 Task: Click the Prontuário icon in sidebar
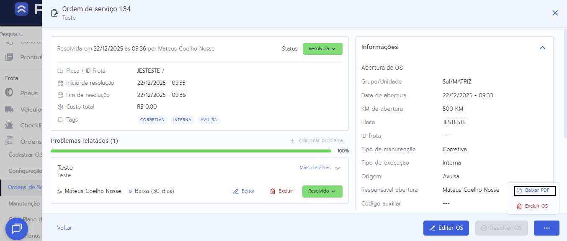pyautogui.click(x=9, y=57)
